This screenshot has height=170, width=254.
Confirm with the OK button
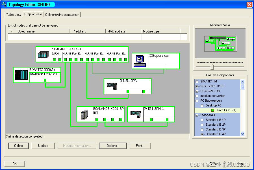click(15, 164)
